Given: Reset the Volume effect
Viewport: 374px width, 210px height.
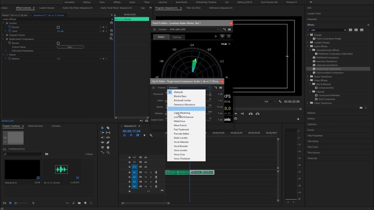Looking at the screenshot, I should tap(111, 23).
